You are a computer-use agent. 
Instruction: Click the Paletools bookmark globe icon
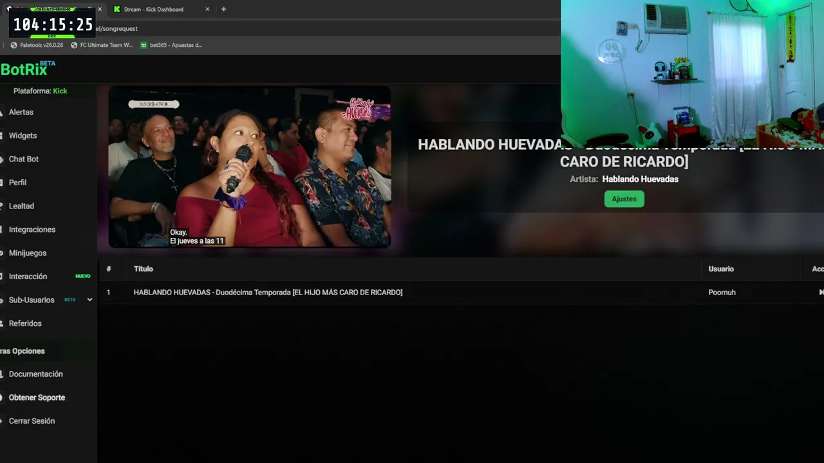point(14,45)
